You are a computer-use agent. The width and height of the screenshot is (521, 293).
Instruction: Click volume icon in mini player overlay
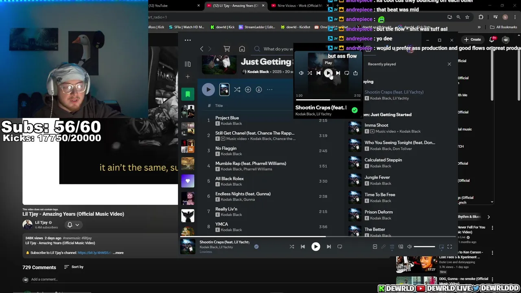click(301, 73)
